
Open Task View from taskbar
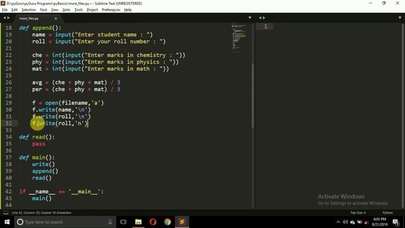point(123,222)
